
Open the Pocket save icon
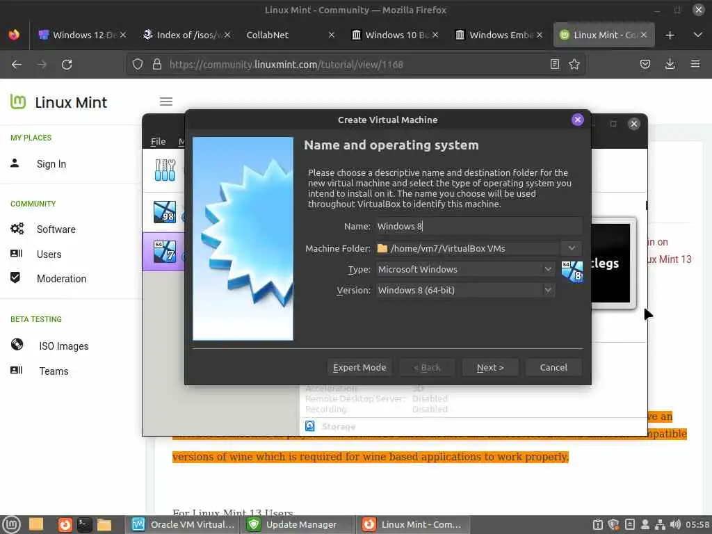pos(645,65)
